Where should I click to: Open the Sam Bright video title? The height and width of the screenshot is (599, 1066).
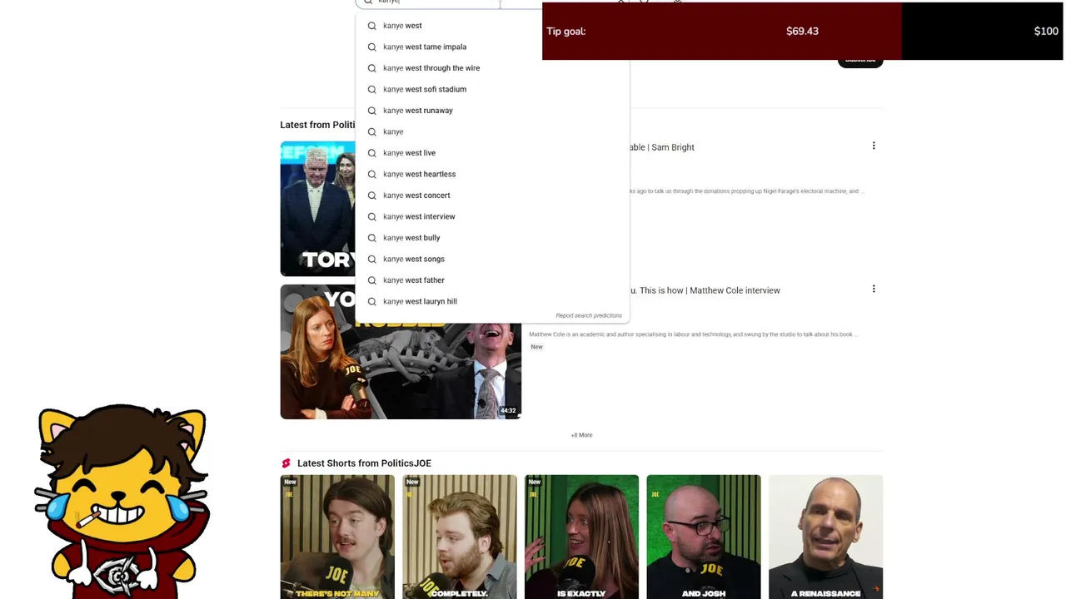pos(662,147)
